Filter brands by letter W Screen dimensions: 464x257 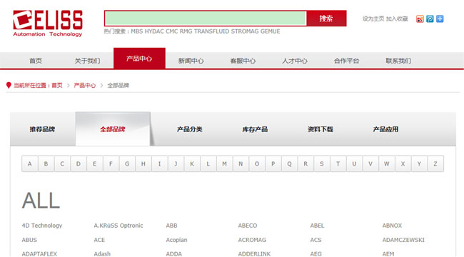387,163
